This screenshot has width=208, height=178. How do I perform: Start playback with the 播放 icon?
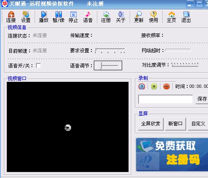(44, 17)
